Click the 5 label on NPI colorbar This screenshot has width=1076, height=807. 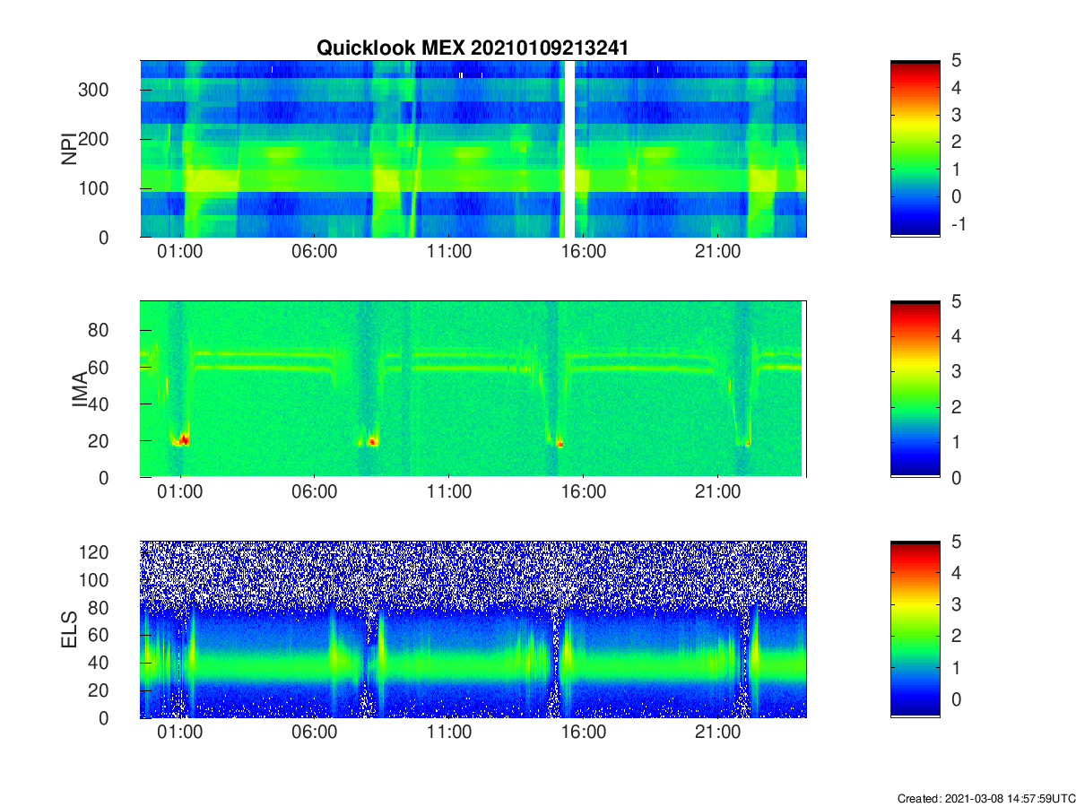[x=955, y=61]
